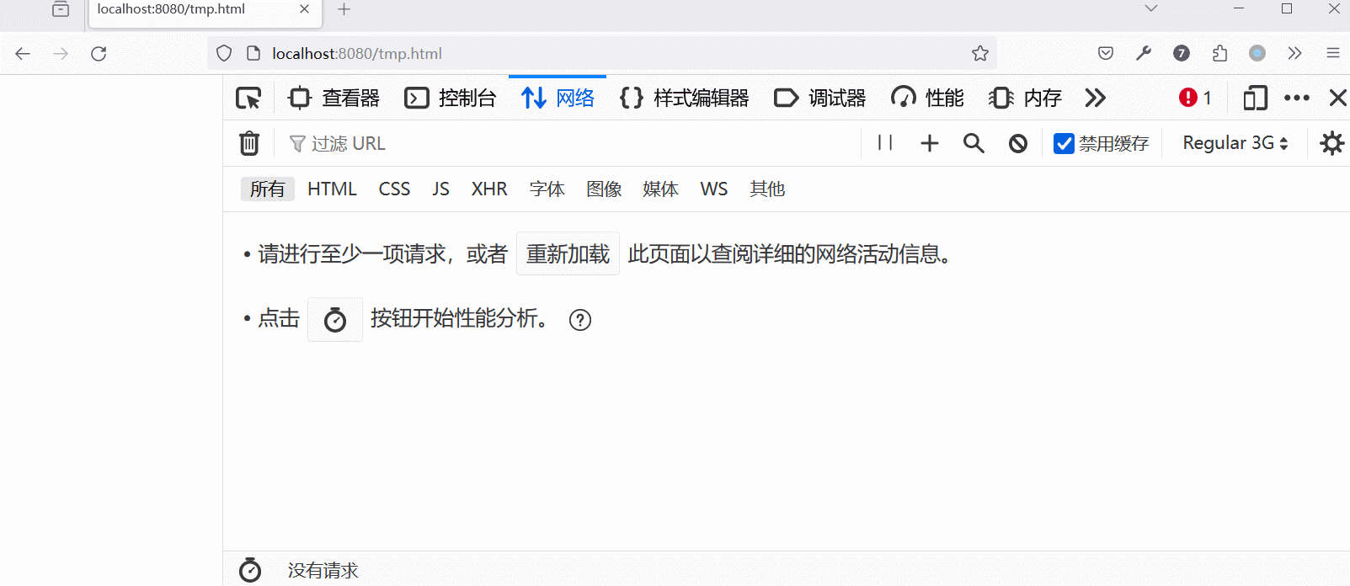The width and height of the screenshot is (1350, 586).
Task: Filter requests by XHR
Action: (x=489, y=189)
